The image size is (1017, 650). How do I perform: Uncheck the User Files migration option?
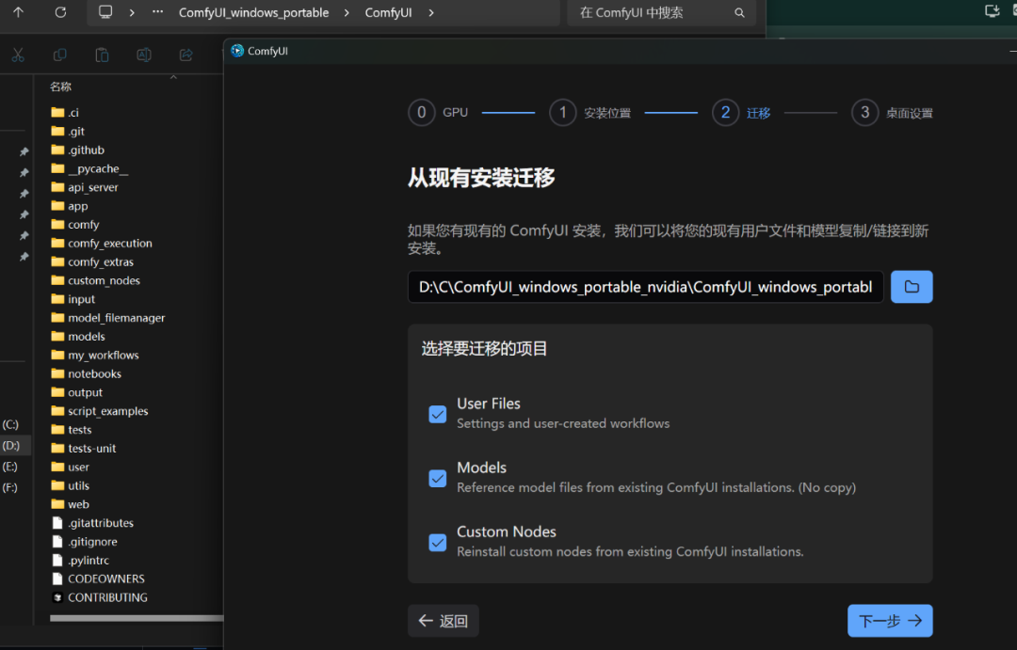[x=437, y=414]
